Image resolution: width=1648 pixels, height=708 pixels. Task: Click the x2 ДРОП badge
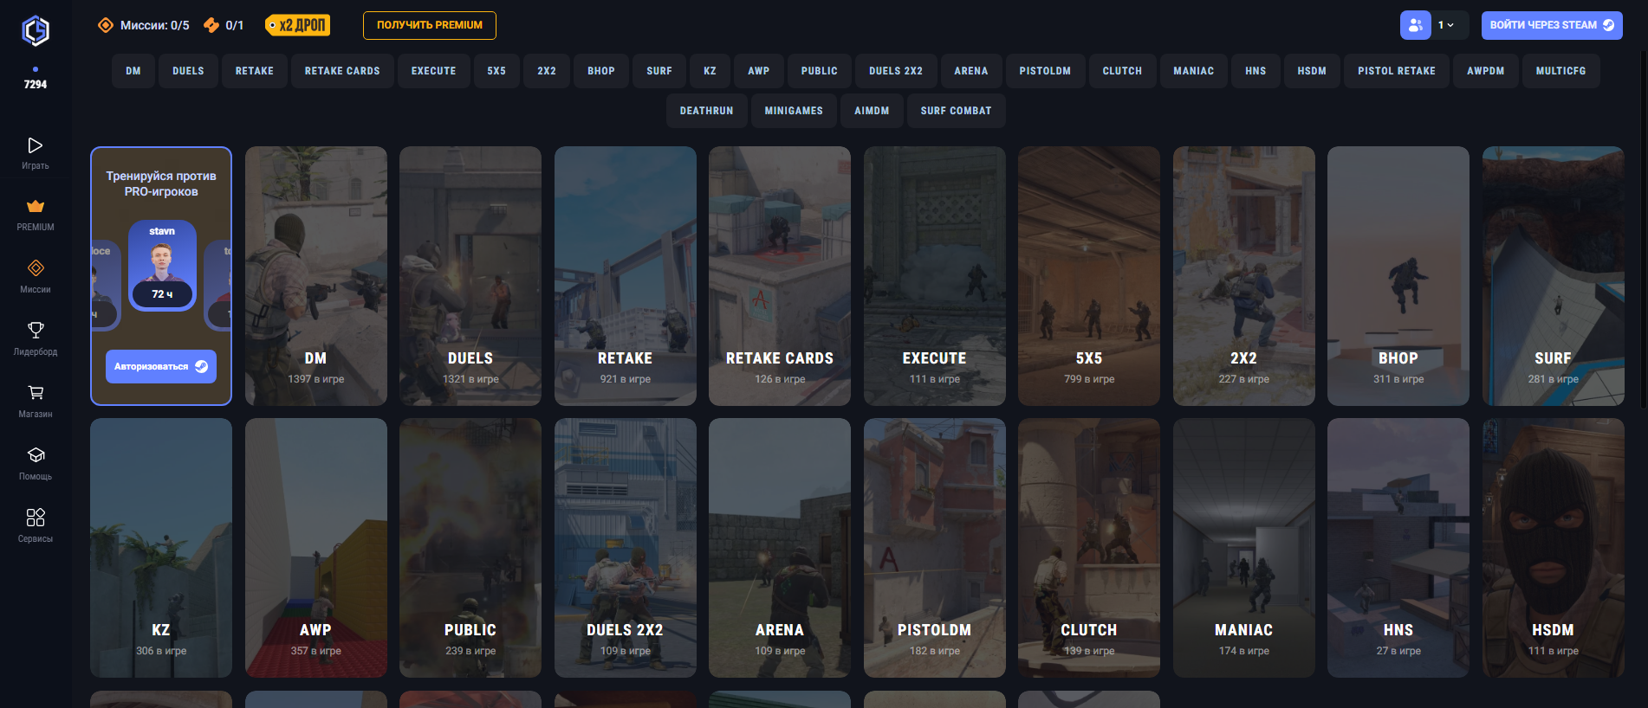(x=298, y=25)
